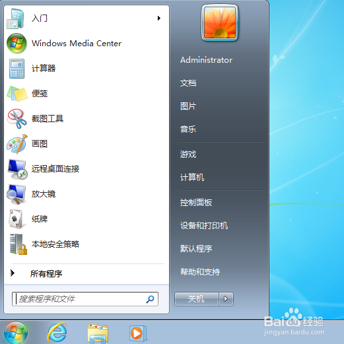The height and width of the screenshot is (344, 344).
Task: Open Internet Explorer from taskbar
Action: 57,332
